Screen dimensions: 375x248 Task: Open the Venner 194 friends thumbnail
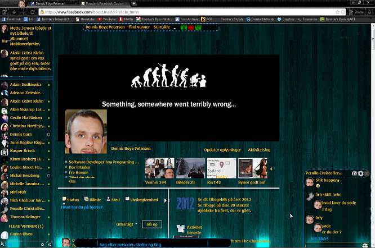coord(160,168)
